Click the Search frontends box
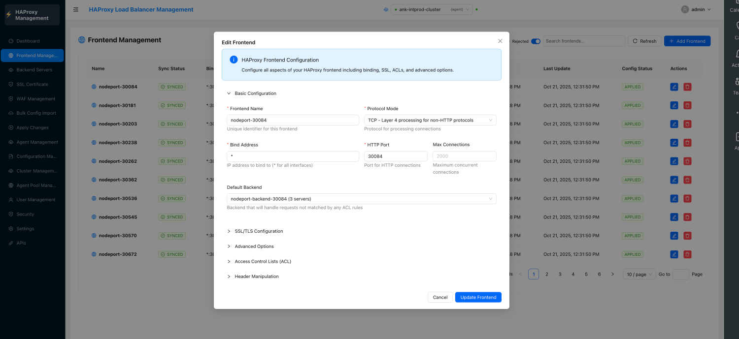 (584, 41)
